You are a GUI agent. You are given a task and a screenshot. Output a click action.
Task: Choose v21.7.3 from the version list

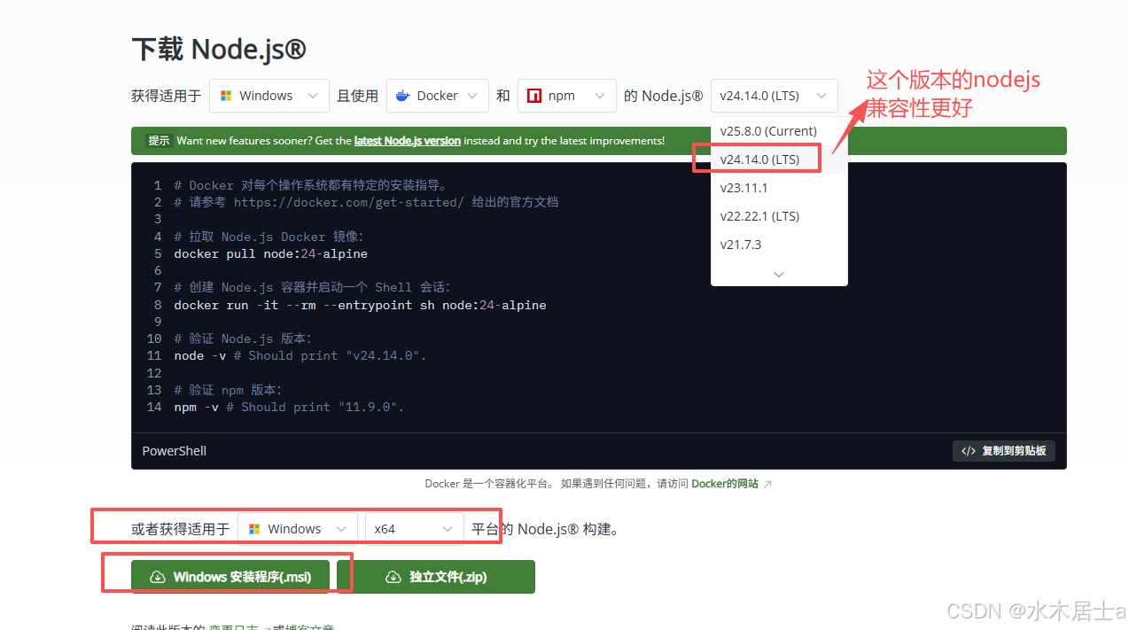740,245
